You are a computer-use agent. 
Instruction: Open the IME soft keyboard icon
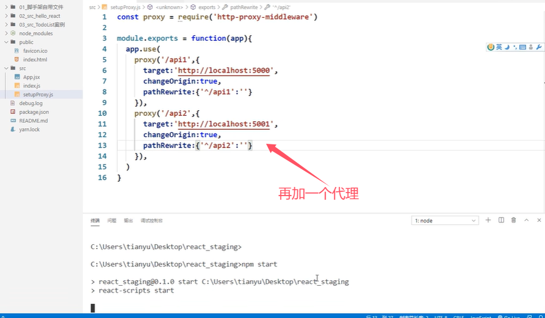coord(522,47)
